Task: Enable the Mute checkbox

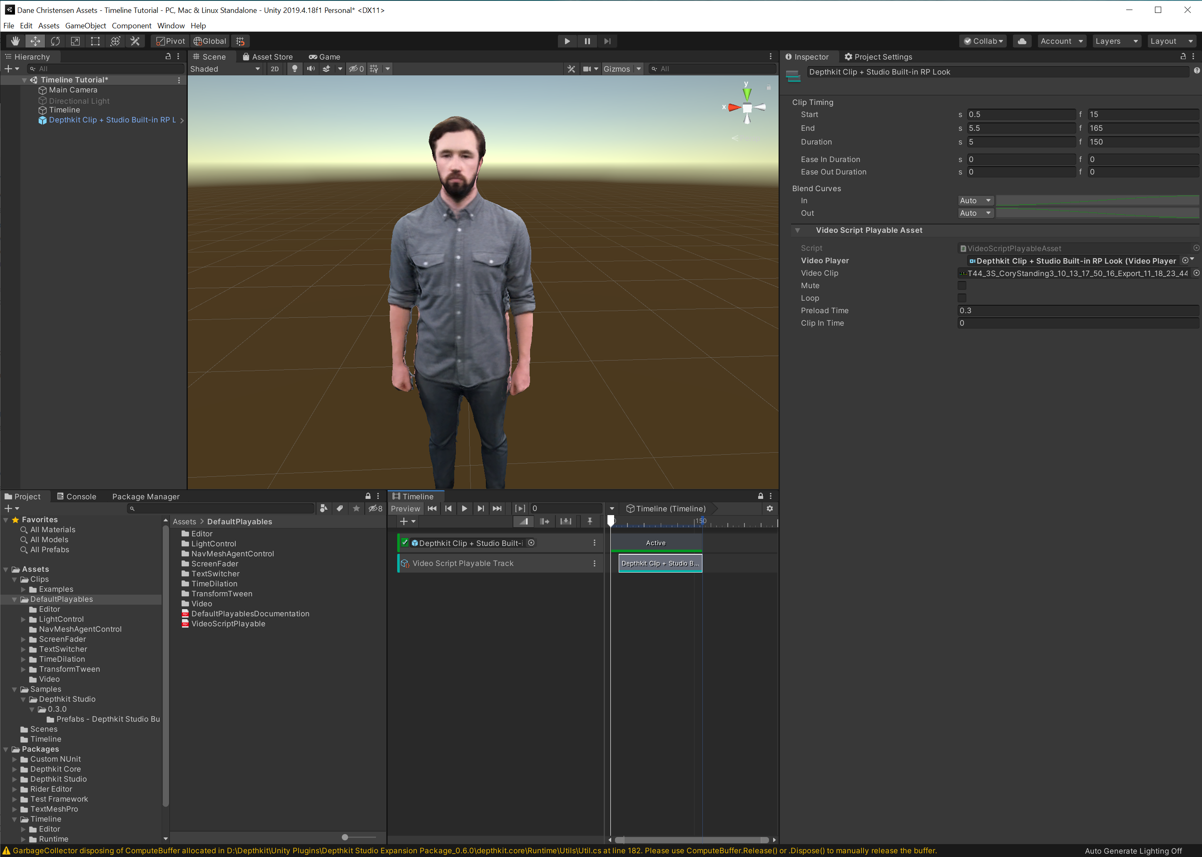Action: (961, 286)
